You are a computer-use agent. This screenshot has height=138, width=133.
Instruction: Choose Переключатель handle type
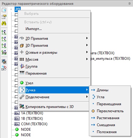pyautogui.click(x=110, y=111)
